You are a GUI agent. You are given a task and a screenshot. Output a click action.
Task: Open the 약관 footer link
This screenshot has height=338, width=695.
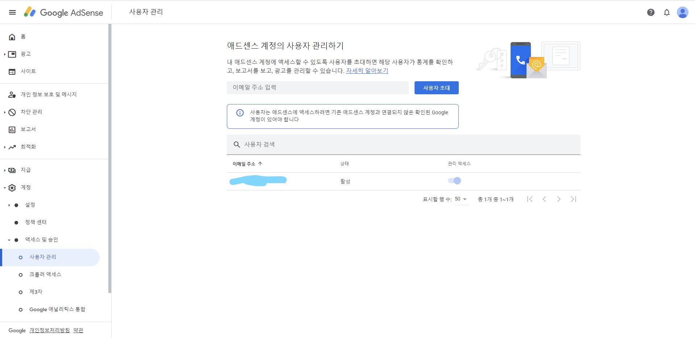tap(78, 330)
